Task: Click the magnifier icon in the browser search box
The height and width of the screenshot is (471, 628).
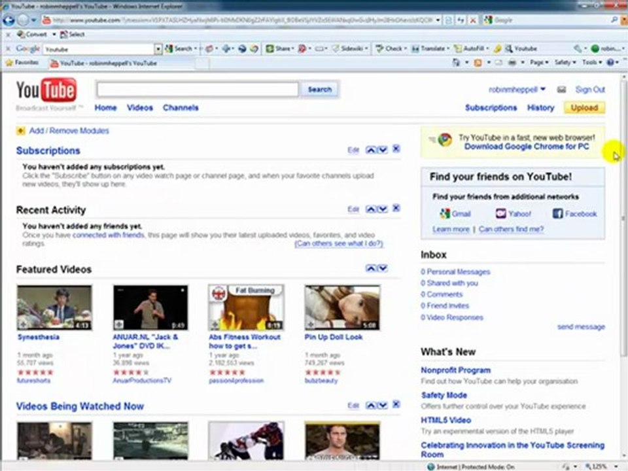Action: click(614, 20)
